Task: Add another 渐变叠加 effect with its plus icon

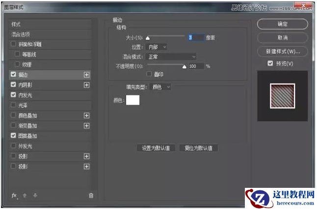Action: click(86, 126)
